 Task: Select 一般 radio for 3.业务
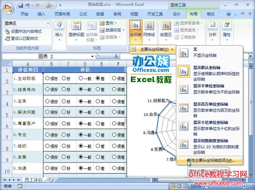tap(81, 101)
